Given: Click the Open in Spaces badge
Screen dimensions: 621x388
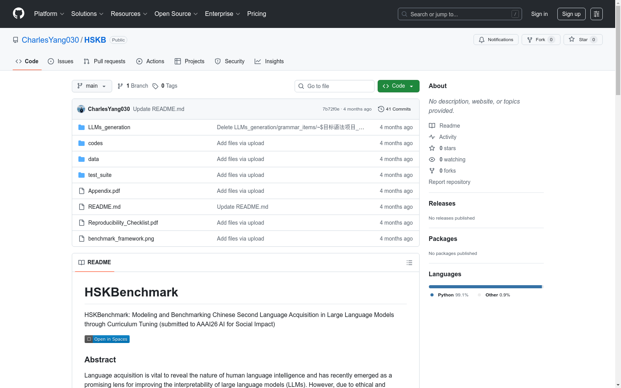Looking at the screenshot, I should pyautogui.click(x=107, y=339).
